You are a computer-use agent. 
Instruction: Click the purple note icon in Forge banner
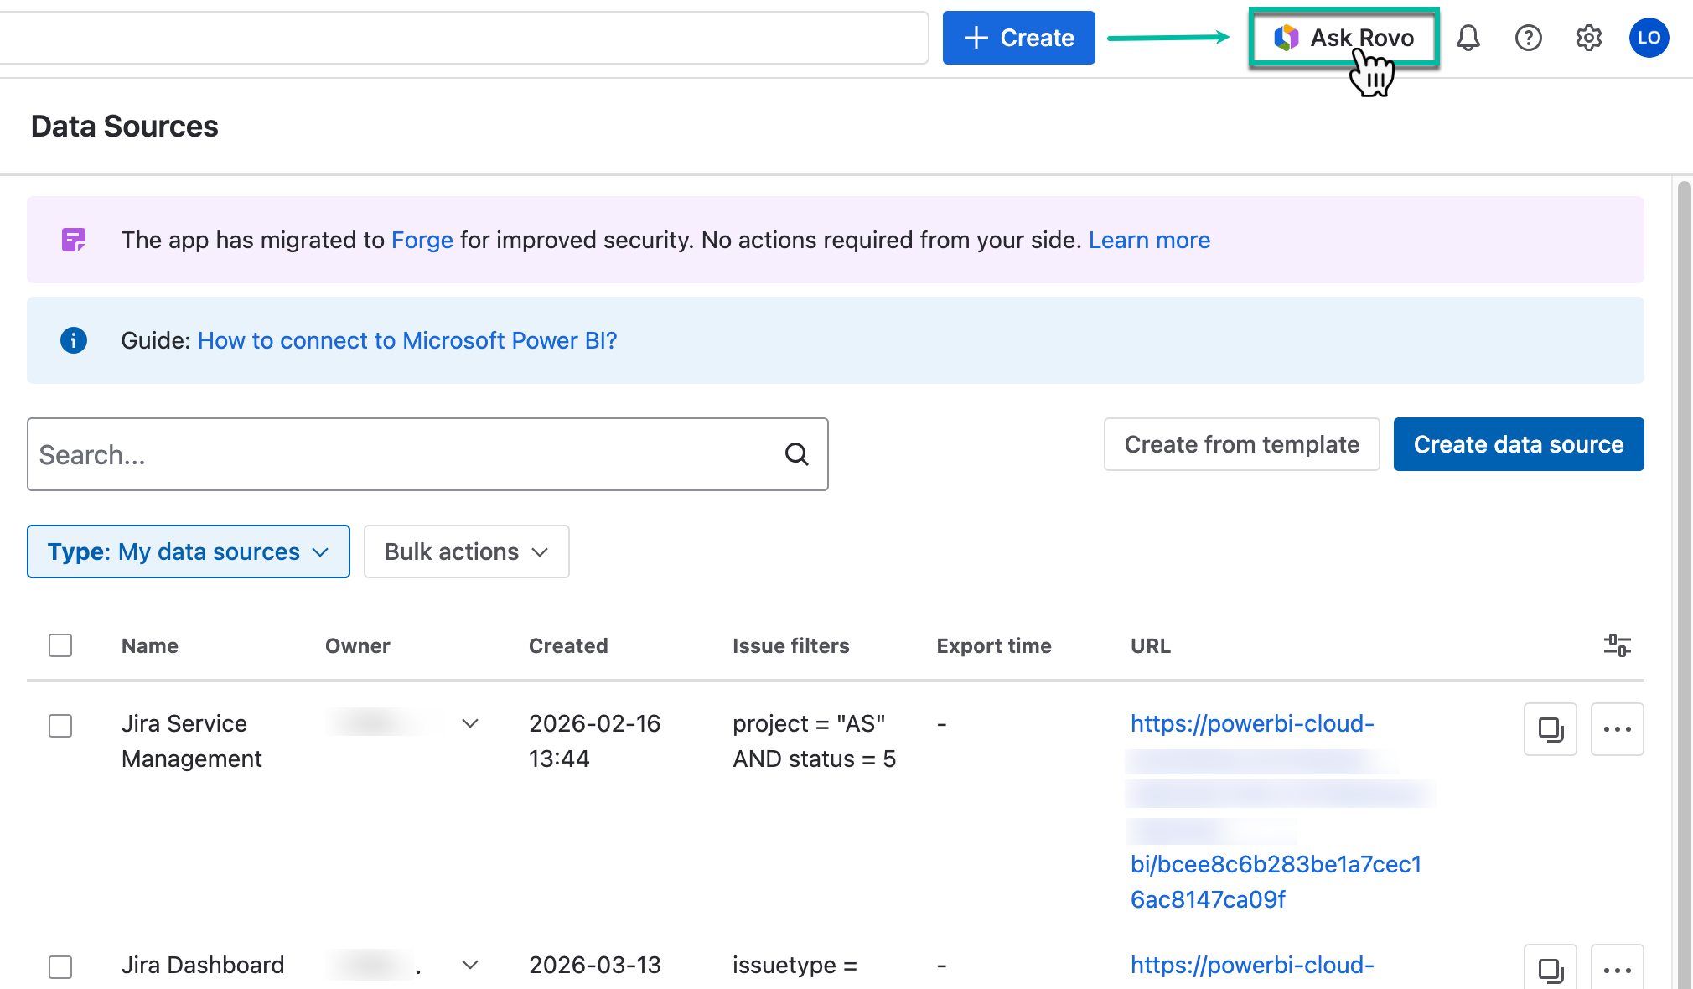(74, 240)
